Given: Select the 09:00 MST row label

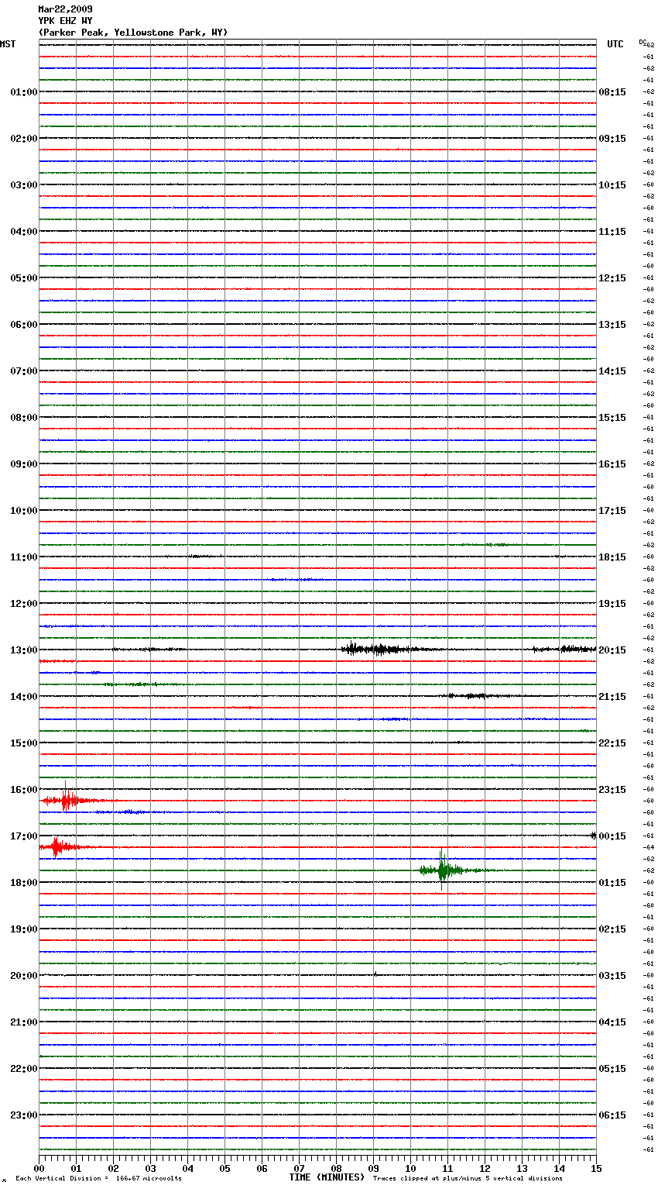Looking at the screenshot, I should pyautogui.click(x=23, y=464).
